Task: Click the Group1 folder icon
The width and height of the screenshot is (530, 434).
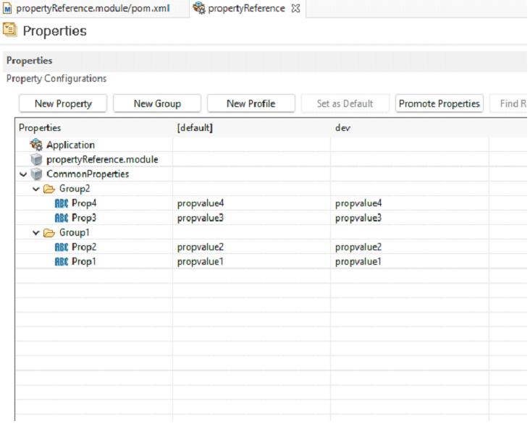Action: coord(49,233)
